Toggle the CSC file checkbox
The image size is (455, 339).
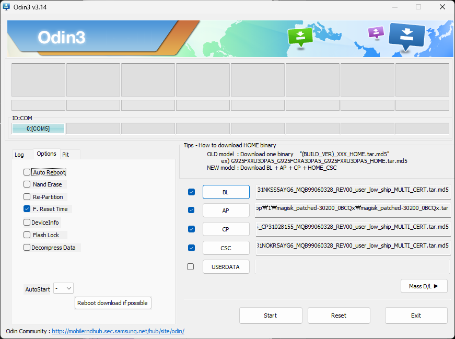tap(191, 248)
